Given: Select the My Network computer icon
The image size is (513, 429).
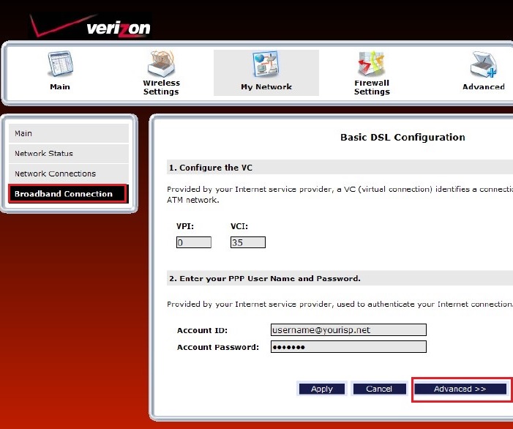Looking at the screenshot, I should [266, 66].
